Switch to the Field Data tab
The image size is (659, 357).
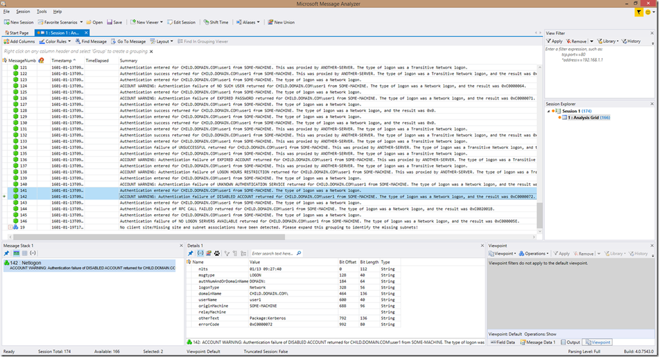click(x=503, y=343)
